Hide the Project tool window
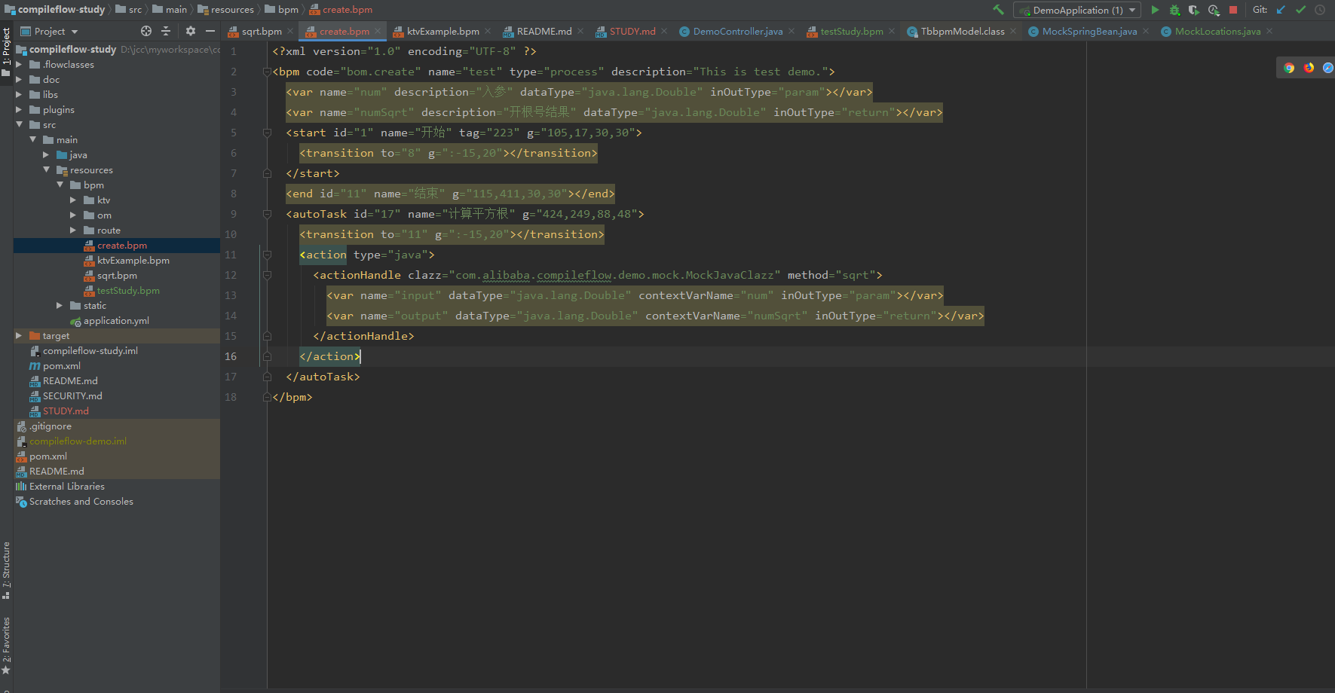Screen dimensions: 1335x693 pyautogui.click(x=210, y=31)
